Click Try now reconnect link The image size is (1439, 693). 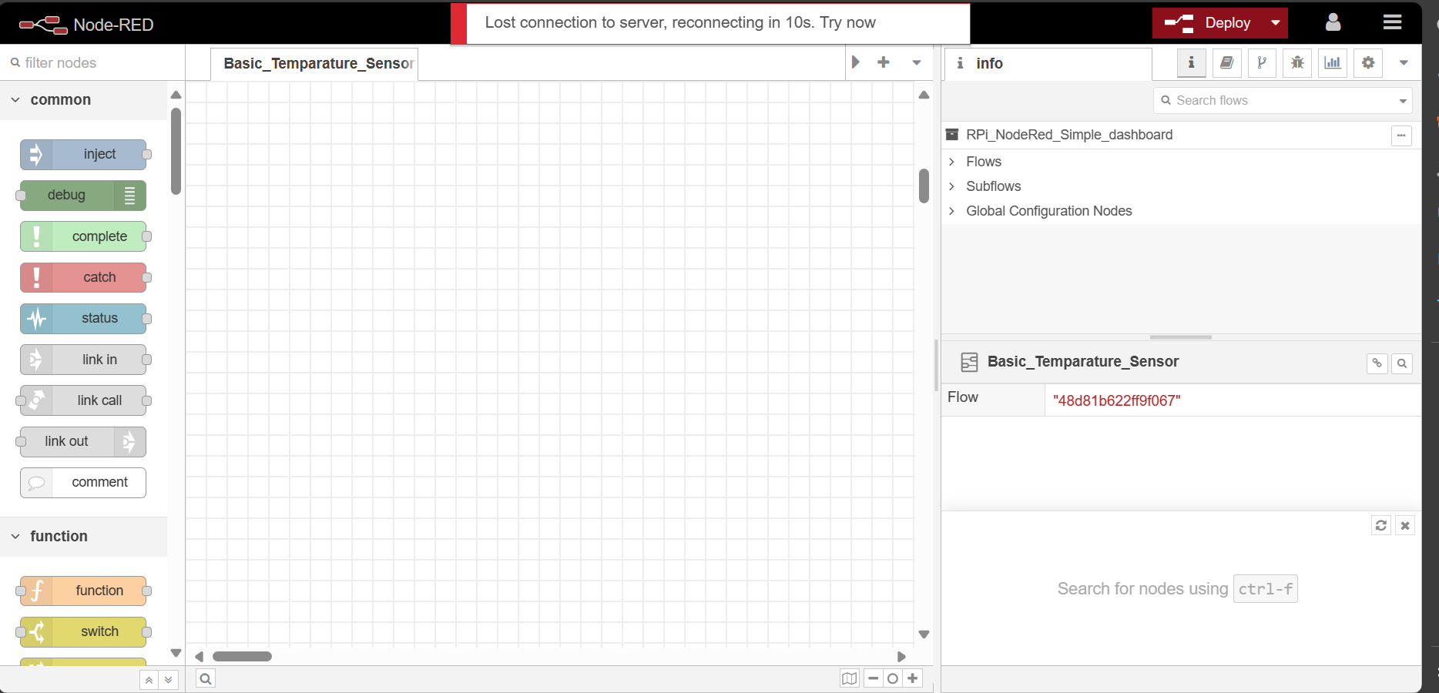click(x=847, y=22)
